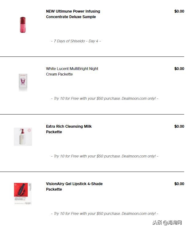Screen dimensions: 186x229
Task: Click the VisionAiry Lipstick $0.00 price
Action: point(179,184)
